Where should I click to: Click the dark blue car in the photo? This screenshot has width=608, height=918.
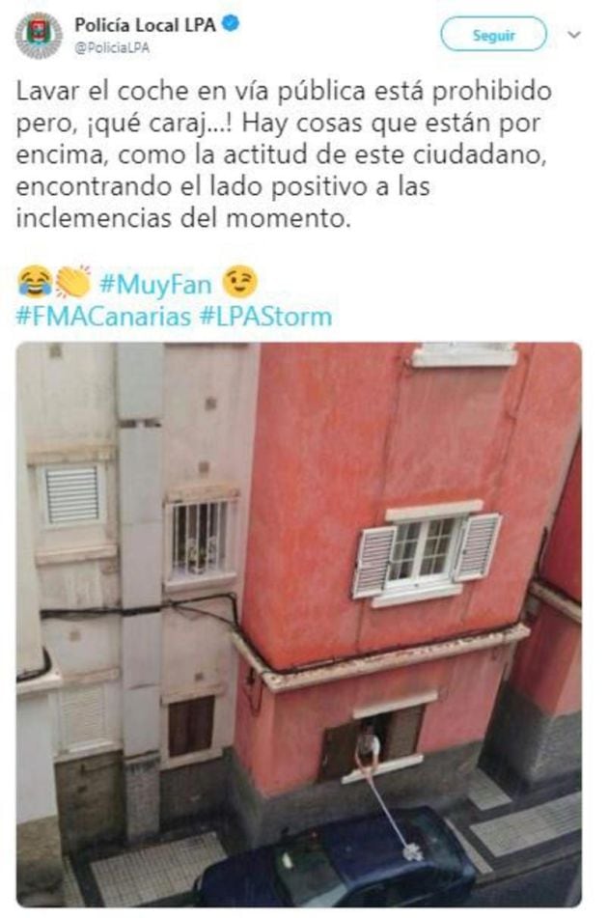coord(337,859)
